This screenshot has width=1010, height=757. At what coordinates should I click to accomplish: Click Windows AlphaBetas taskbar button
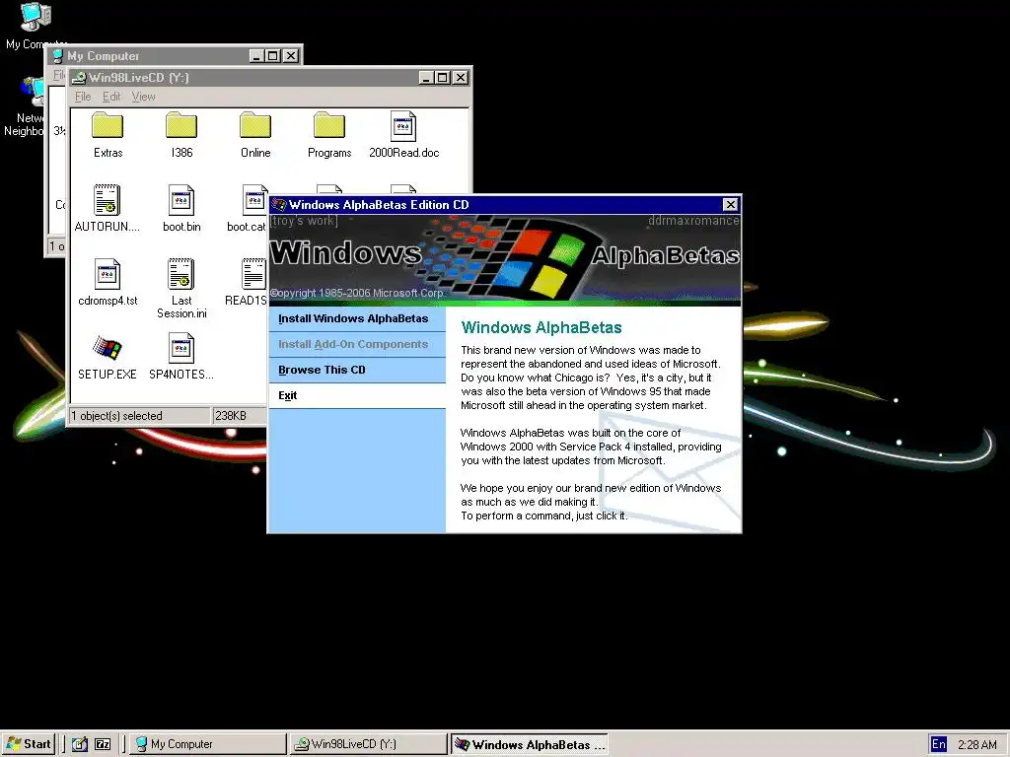tap(529, 744)
